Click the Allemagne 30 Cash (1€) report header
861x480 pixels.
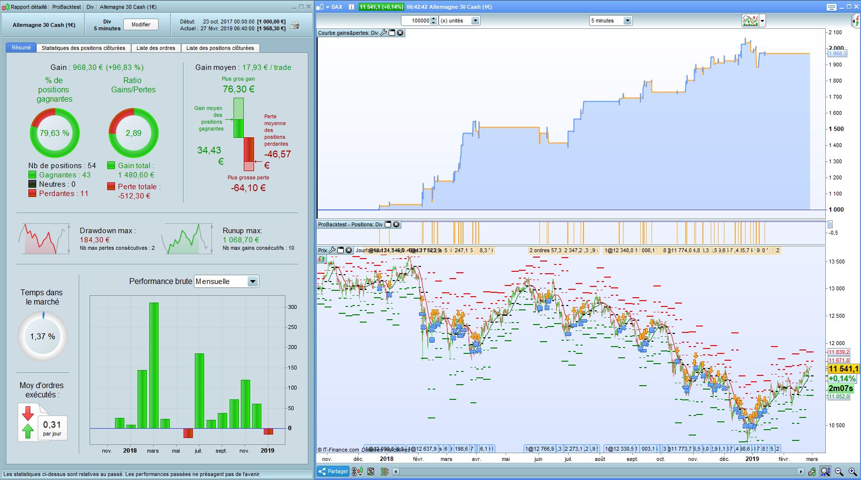pos(44,25)
